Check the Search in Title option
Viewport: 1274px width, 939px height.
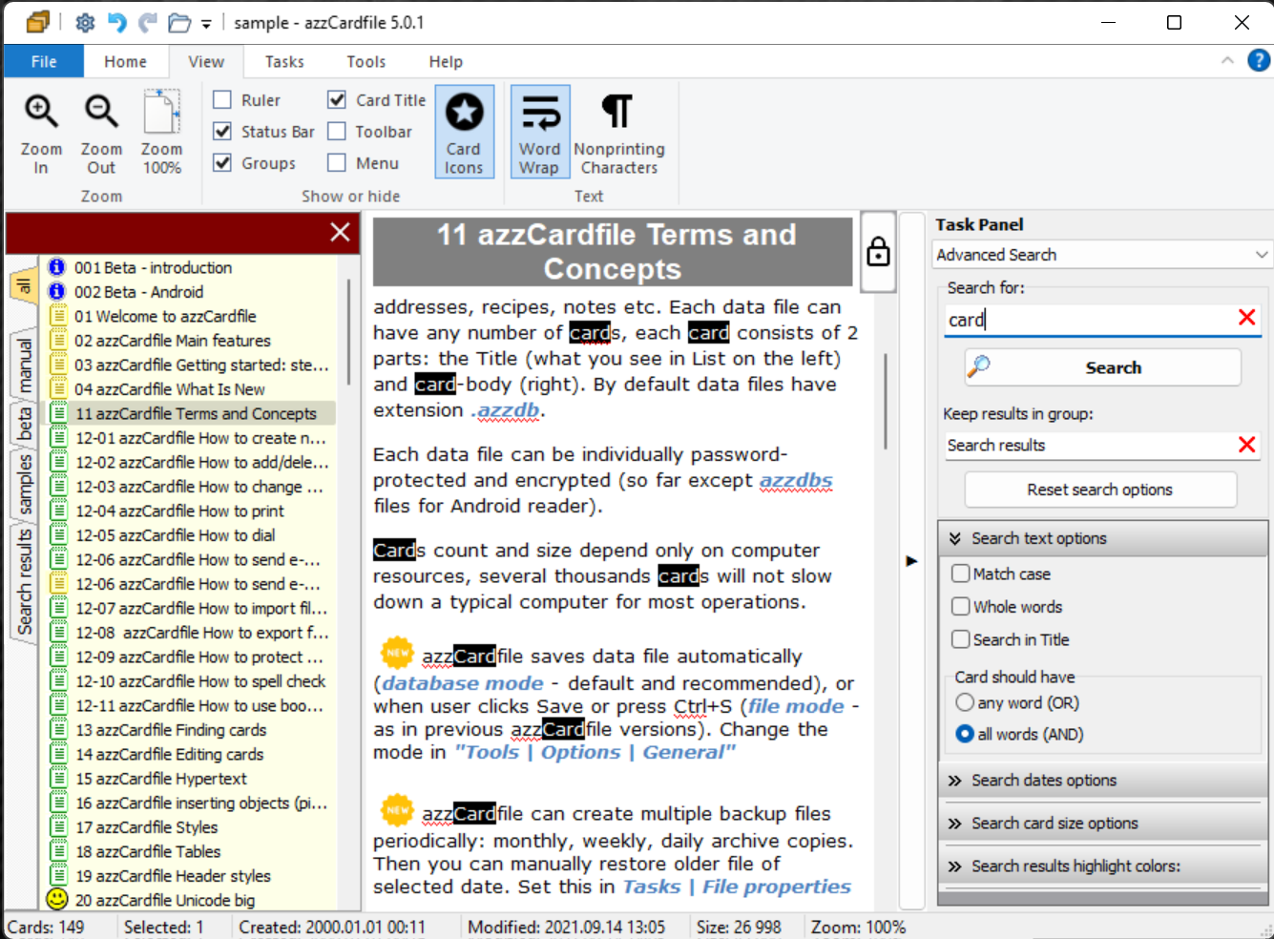pyautogui.click(x=961, y=639)
